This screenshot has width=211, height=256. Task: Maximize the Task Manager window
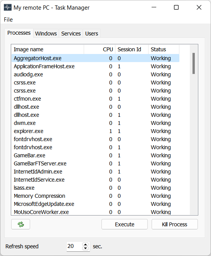click(176, 7)
